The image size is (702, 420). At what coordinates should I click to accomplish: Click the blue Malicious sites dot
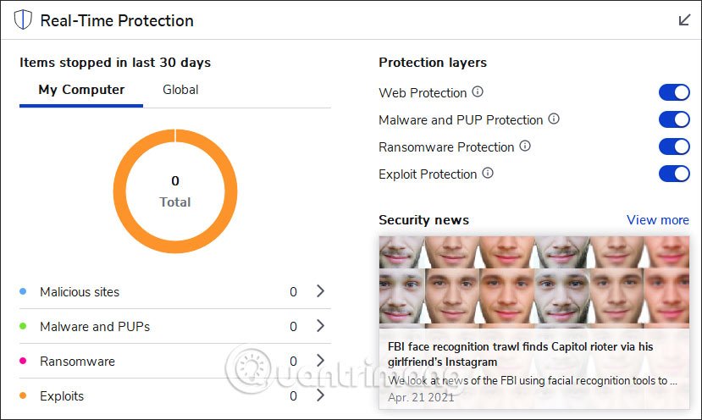pyautogui.click(x=23, y=292)
